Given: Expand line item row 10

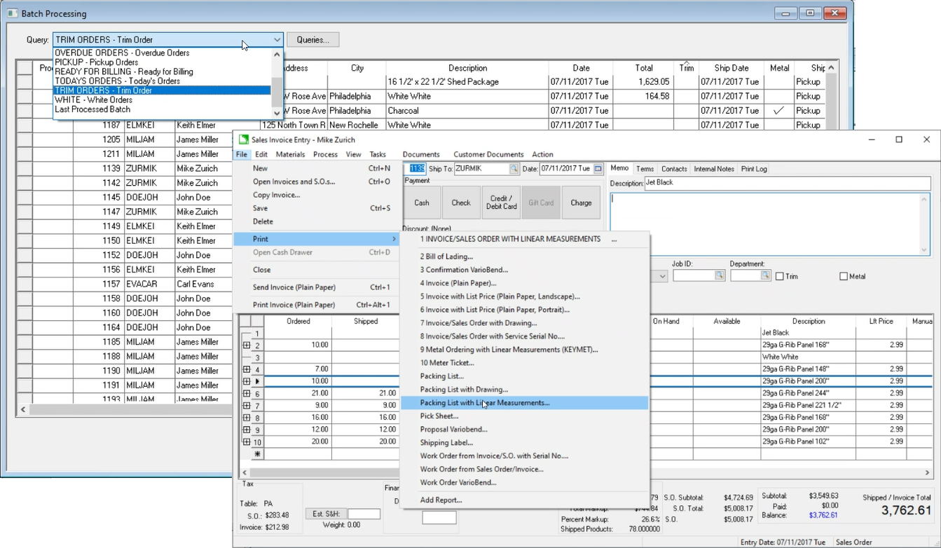Looking at the screenshot, I should pos(247,442).
